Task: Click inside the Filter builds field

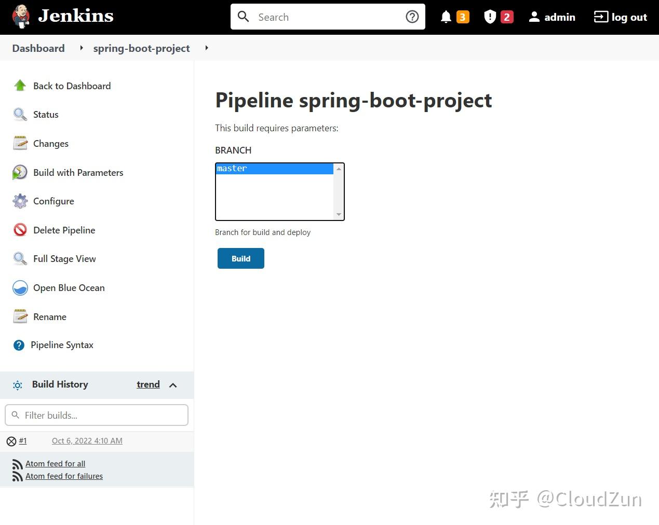Action: click(x=97, y=415)
